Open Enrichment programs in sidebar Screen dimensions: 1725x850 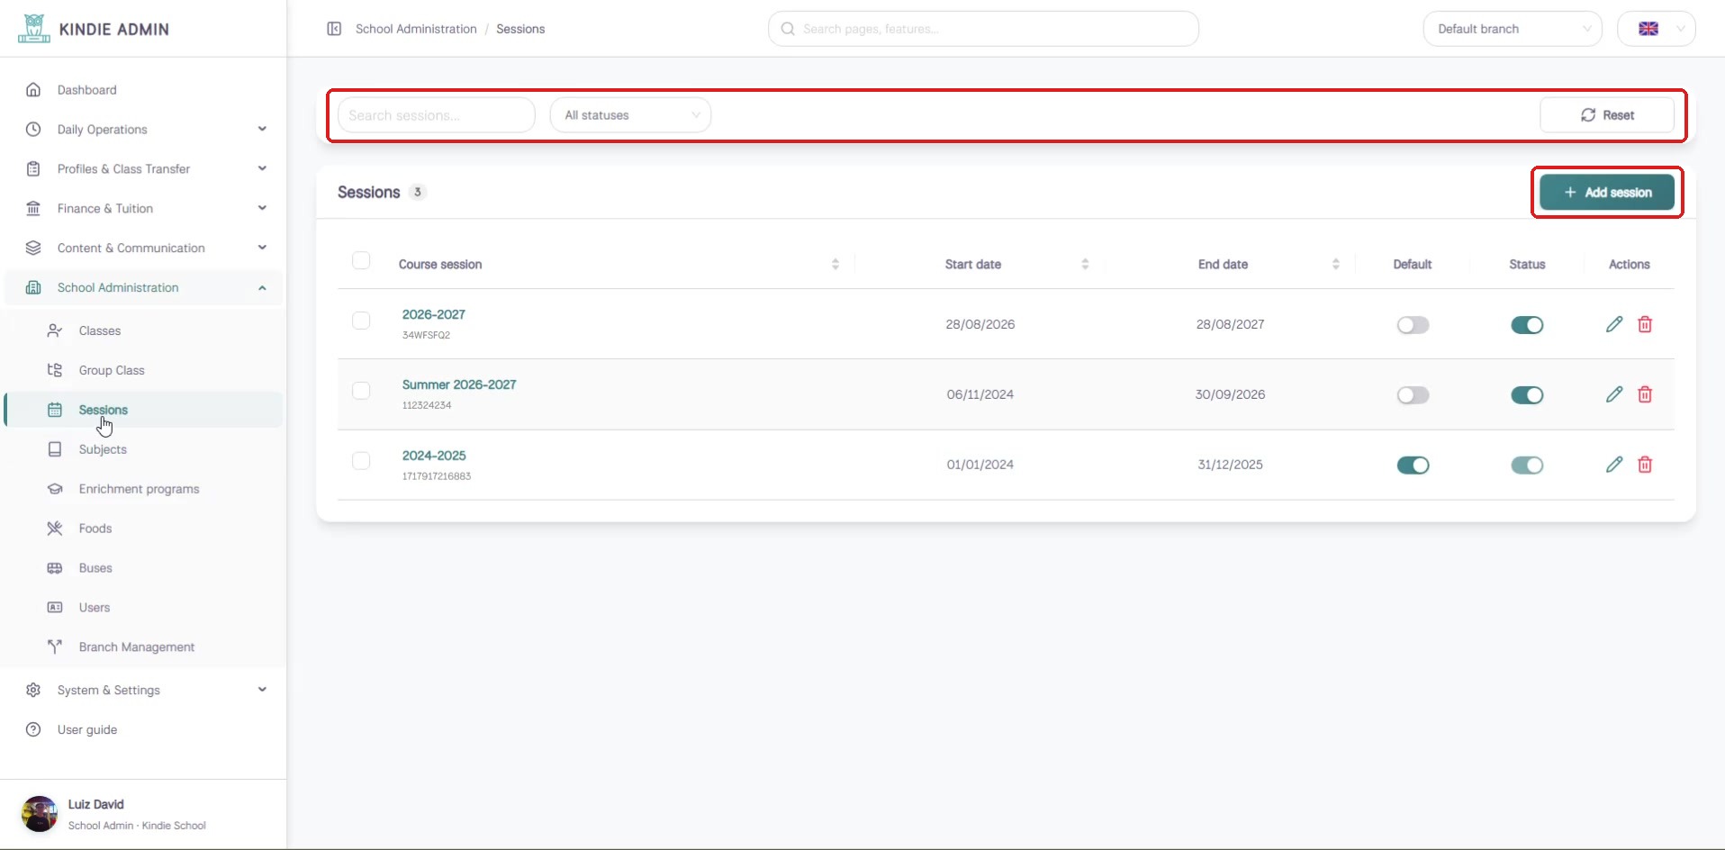coord(144,490)
